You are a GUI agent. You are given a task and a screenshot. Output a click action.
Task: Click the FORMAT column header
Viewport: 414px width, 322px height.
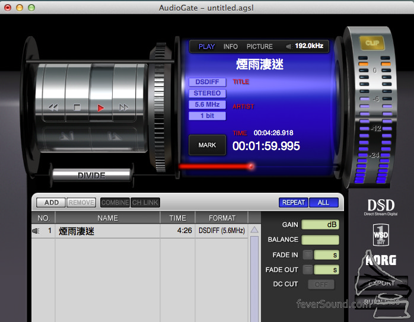click(x=222, y=218)
